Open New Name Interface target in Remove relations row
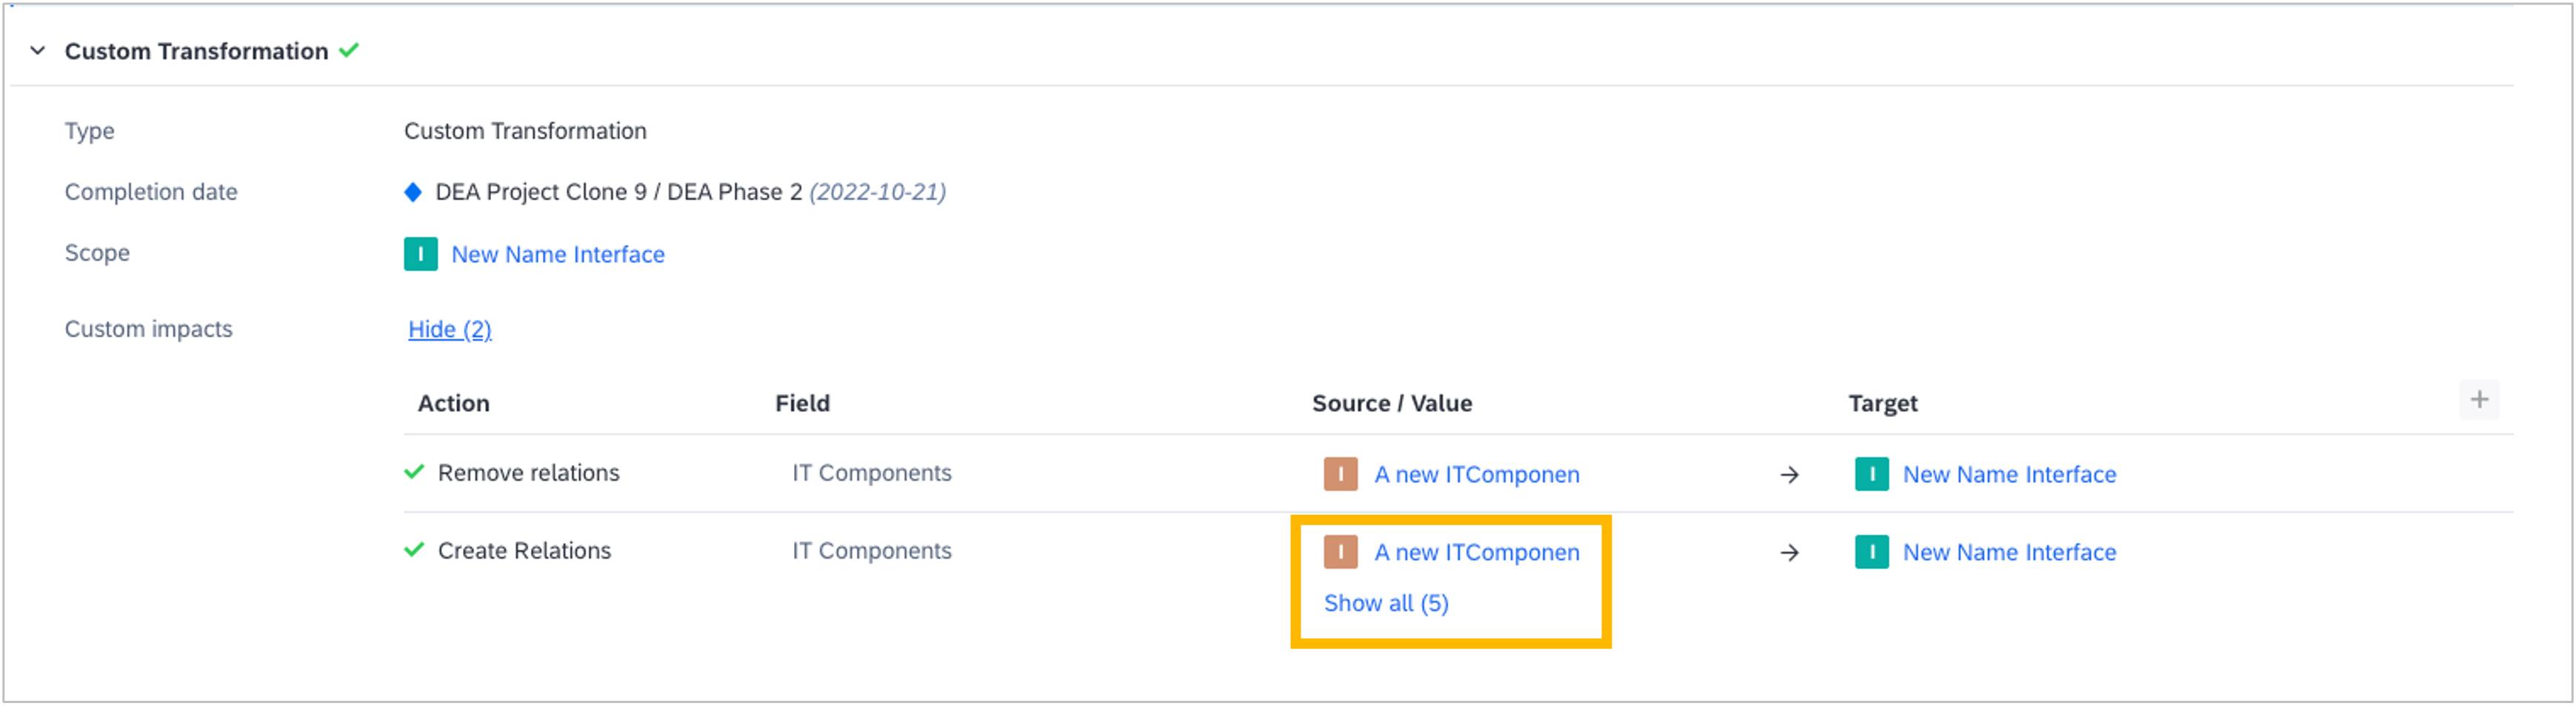Screen dimensions: 2576x706 (2009, 475)
